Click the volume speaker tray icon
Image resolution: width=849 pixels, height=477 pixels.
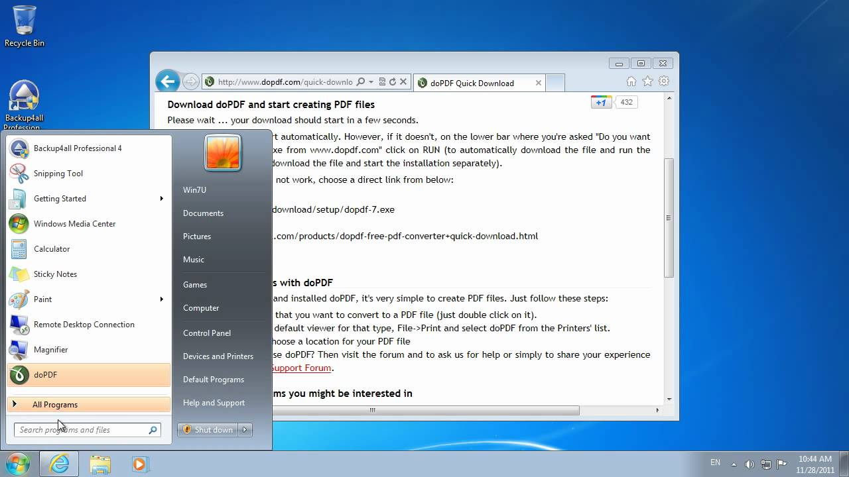coord(750,464)
